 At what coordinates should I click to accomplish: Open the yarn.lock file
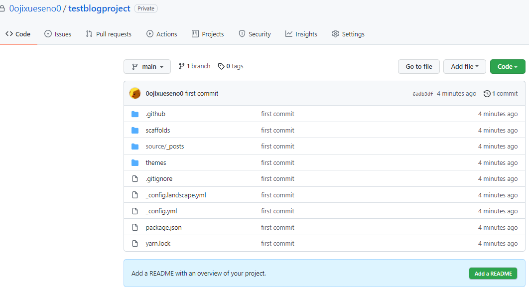pos(158,243)
